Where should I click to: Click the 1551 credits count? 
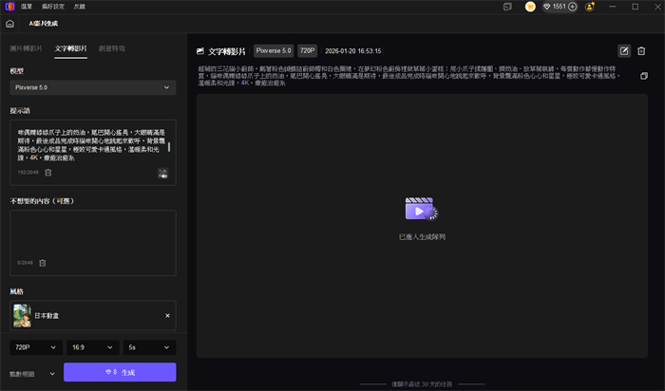click(559, 7)
